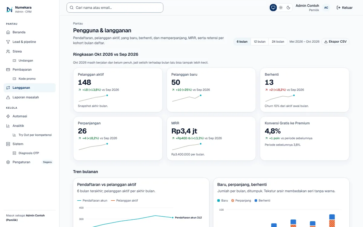363x227 pixels.
Task: Click the Segera badge
Action: click(x=47, y=162)
